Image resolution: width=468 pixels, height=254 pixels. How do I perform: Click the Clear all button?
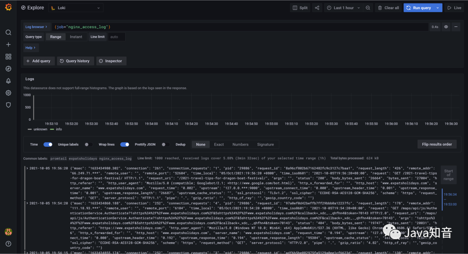click(388, 8)
